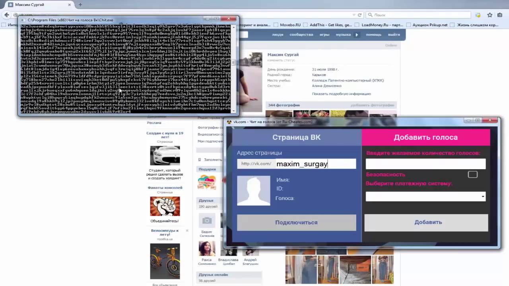Switch to the Добавить голоса tab
This screenshot has height=286, width=509.
[426, 137]
